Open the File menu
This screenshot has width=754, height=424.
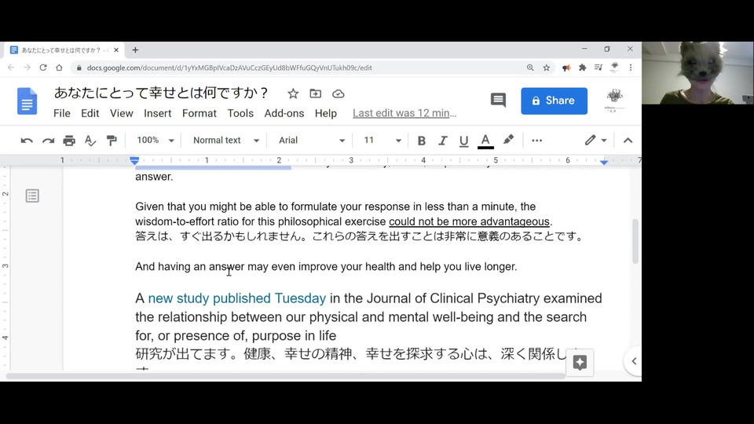point(61,113)
